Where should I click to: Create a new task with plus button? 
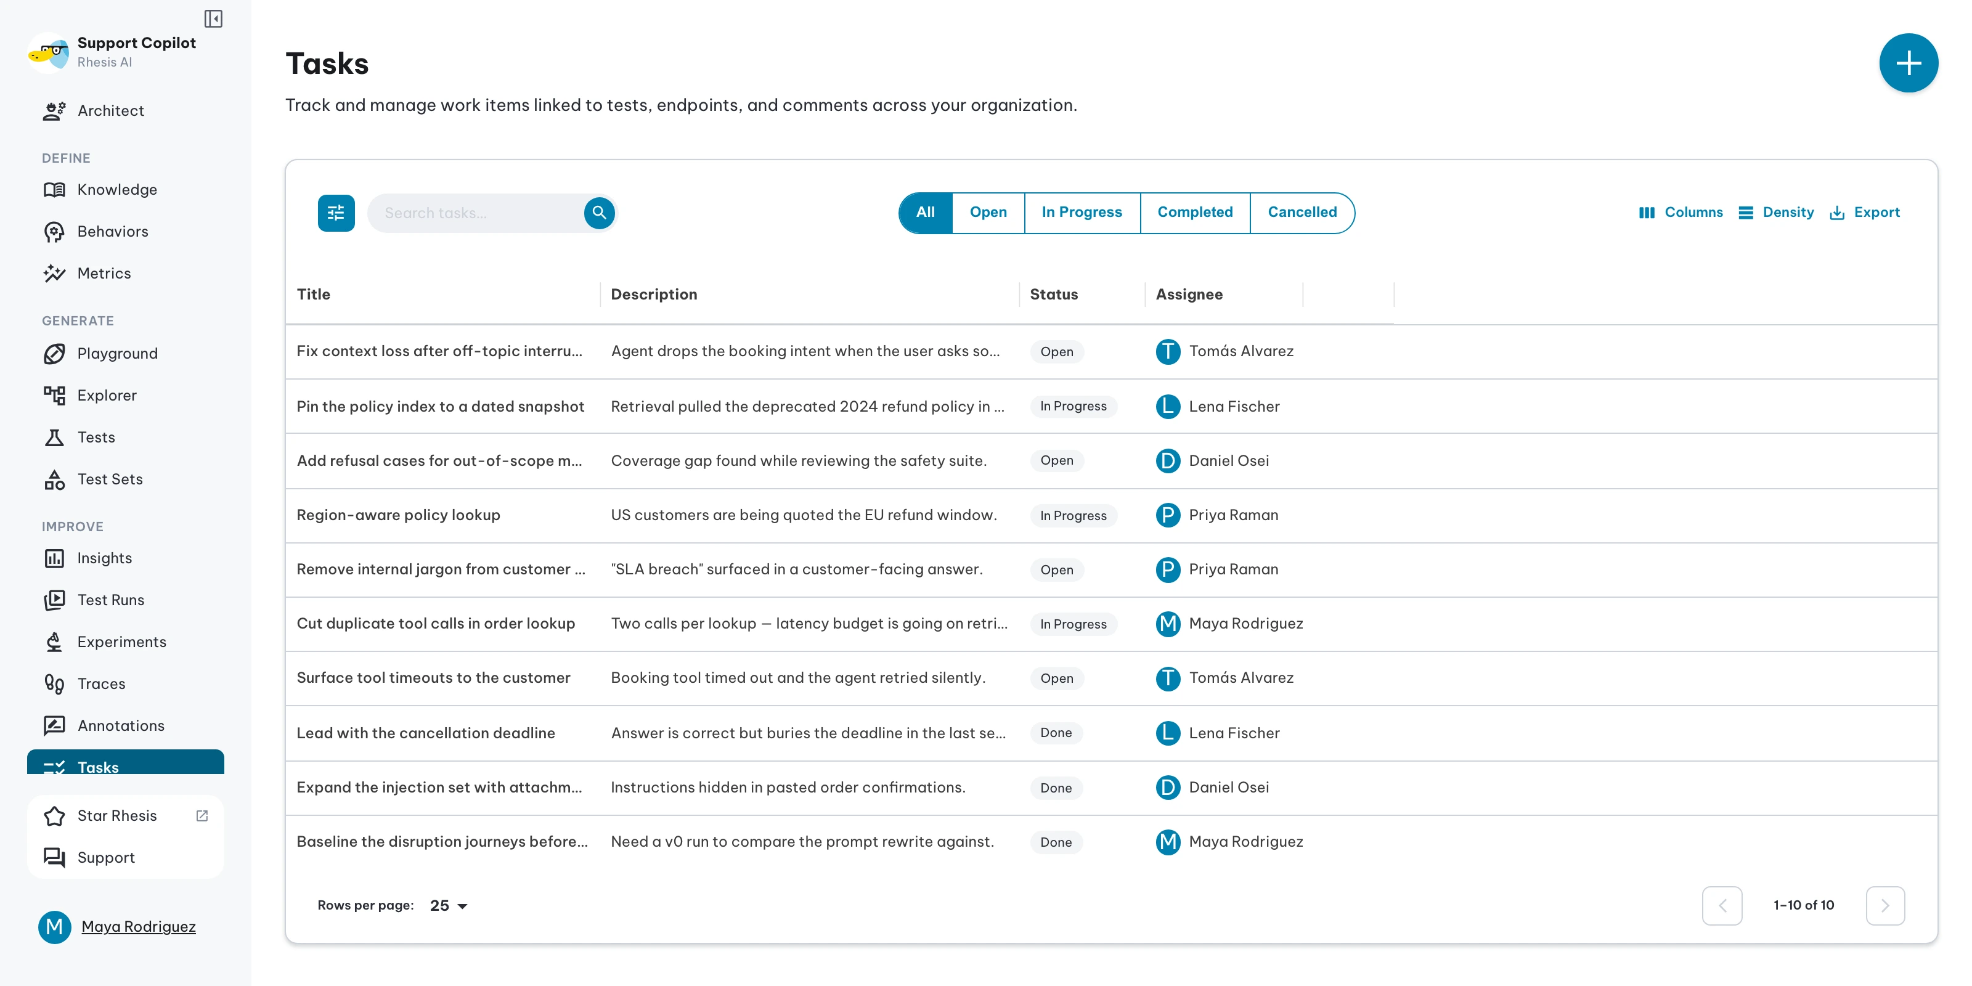click(1908, 63)
